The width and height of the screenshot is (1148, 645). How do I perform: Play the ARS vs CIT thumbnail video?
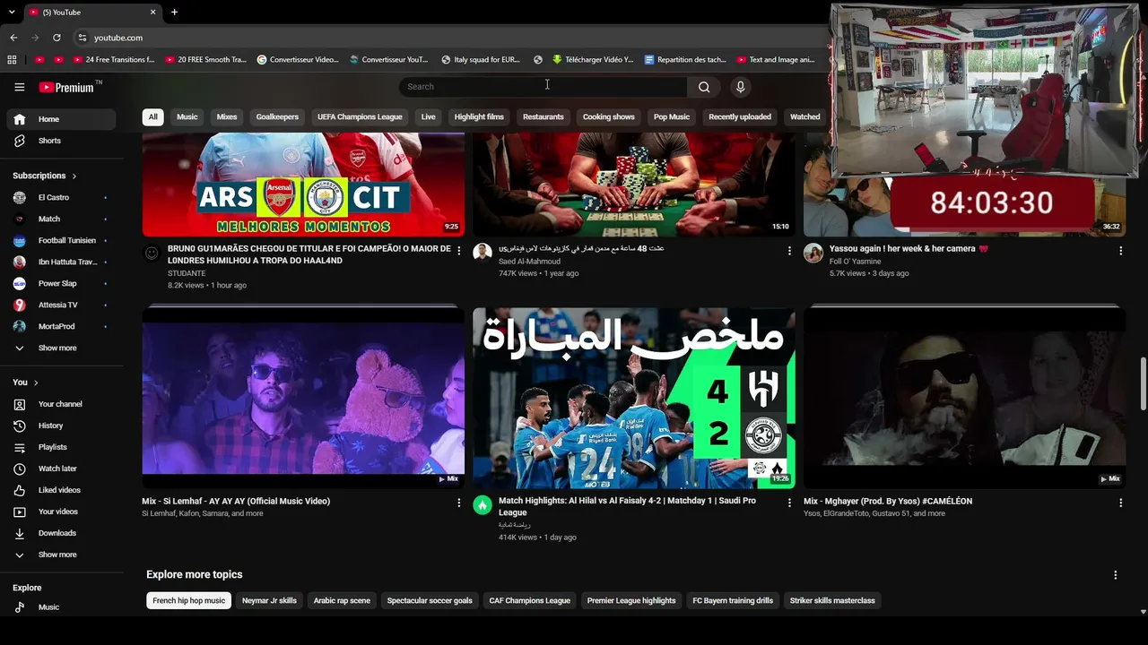tap(303, 185)
